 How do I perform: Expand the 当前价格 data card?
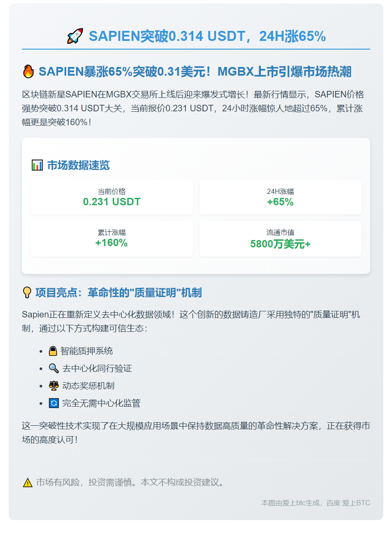click(112, 197)
